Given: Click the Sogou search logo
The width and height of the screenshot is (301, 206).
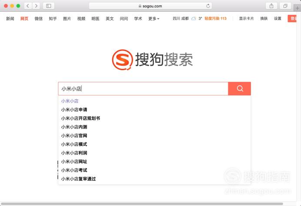Looking at the screenshot, I should (152, 60).
